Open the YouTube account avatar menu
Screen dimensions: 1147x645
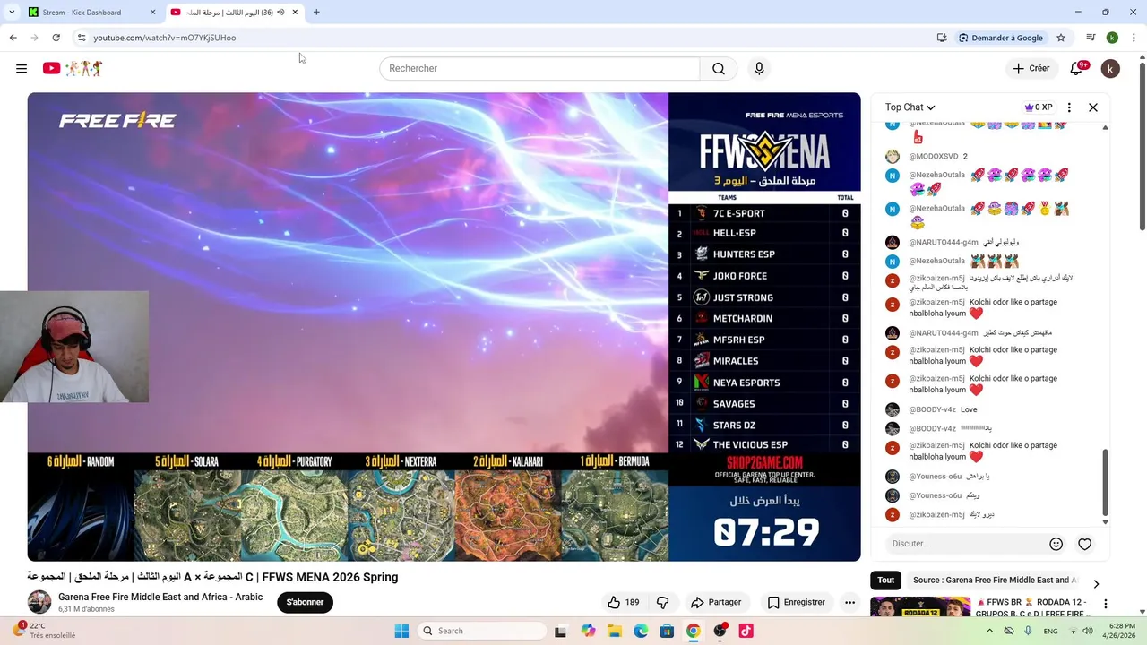1110,68
